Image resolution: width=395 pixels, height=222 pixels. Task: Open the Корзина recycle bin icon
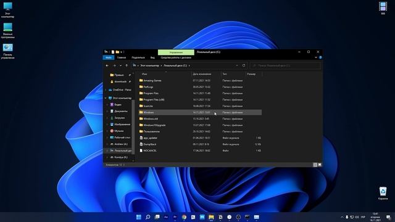coord(383,193)
